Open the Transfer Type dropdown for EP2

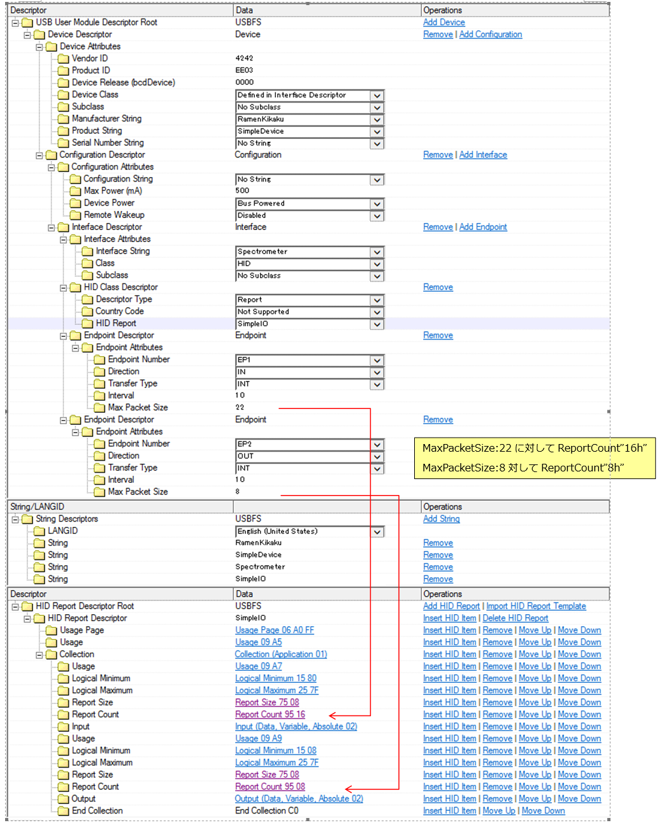point(377,468)
